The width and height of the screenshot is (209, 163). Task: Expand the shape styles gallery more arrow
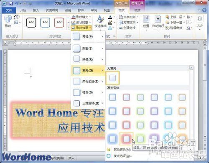point(68,28)
